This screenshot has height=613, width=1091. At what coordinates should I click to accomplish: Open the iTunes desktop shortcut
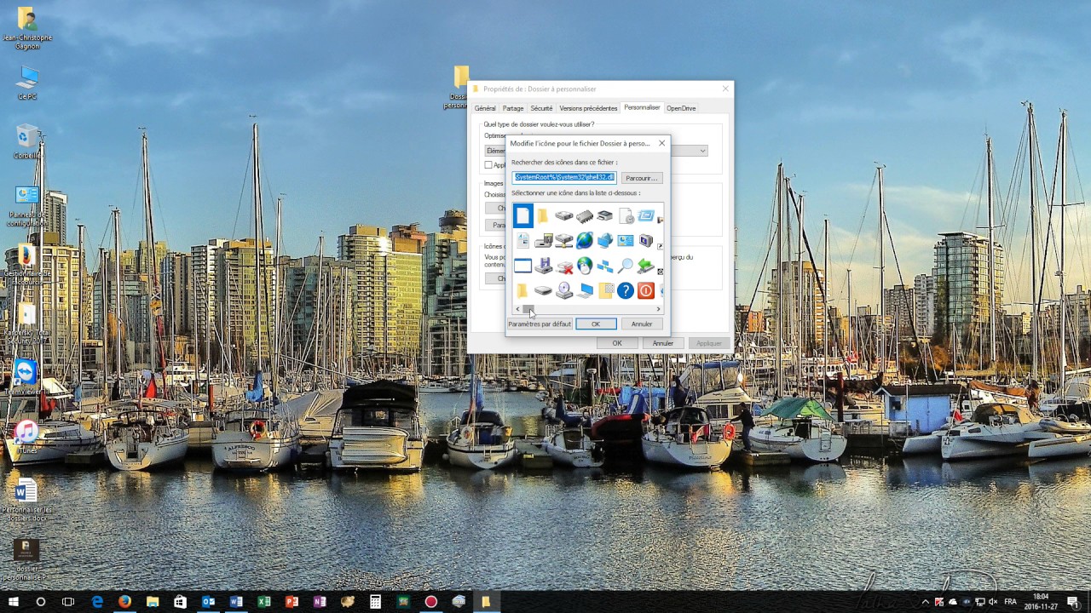click(x=26, y=436)
